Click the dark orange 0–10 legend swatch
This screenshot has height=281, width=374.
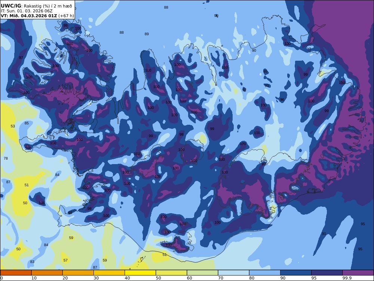[x=16, y=273]
